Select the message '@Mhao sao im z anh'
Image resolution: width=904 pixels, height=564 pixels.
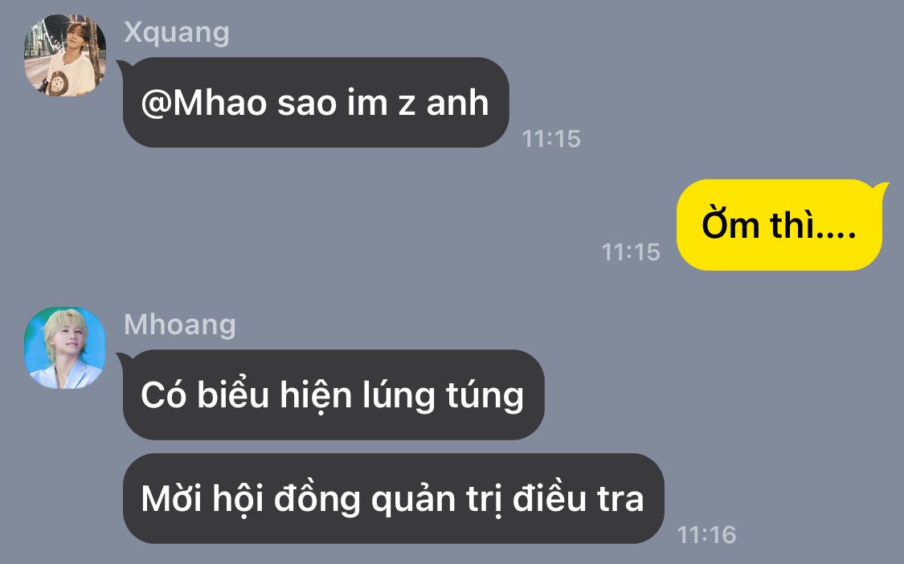(316, 103)
